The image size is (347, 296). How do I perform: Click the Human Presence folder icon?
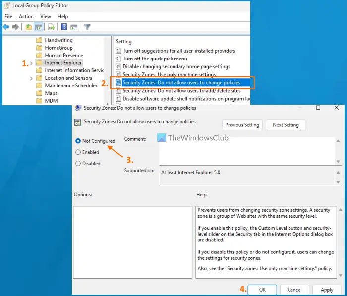coord(39,55)
